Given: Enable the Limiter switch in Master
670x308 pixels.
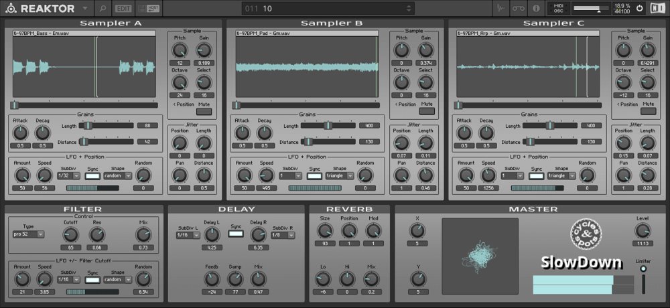Looking at the screenshot, I should pyautogui.click(x=644, y=269).
